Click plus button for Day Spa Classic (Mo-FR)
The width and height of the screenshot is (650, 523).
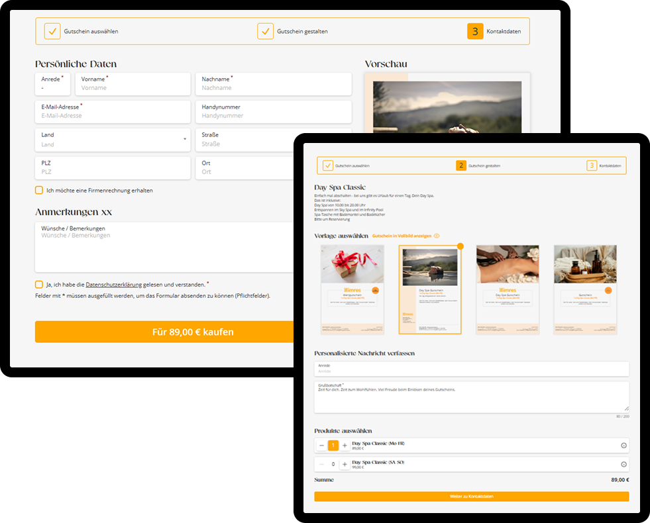[345, 446]
